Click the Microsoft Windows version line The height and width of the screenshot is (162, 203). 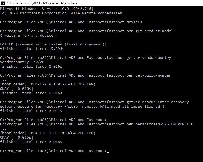click(x=47, y=9)
